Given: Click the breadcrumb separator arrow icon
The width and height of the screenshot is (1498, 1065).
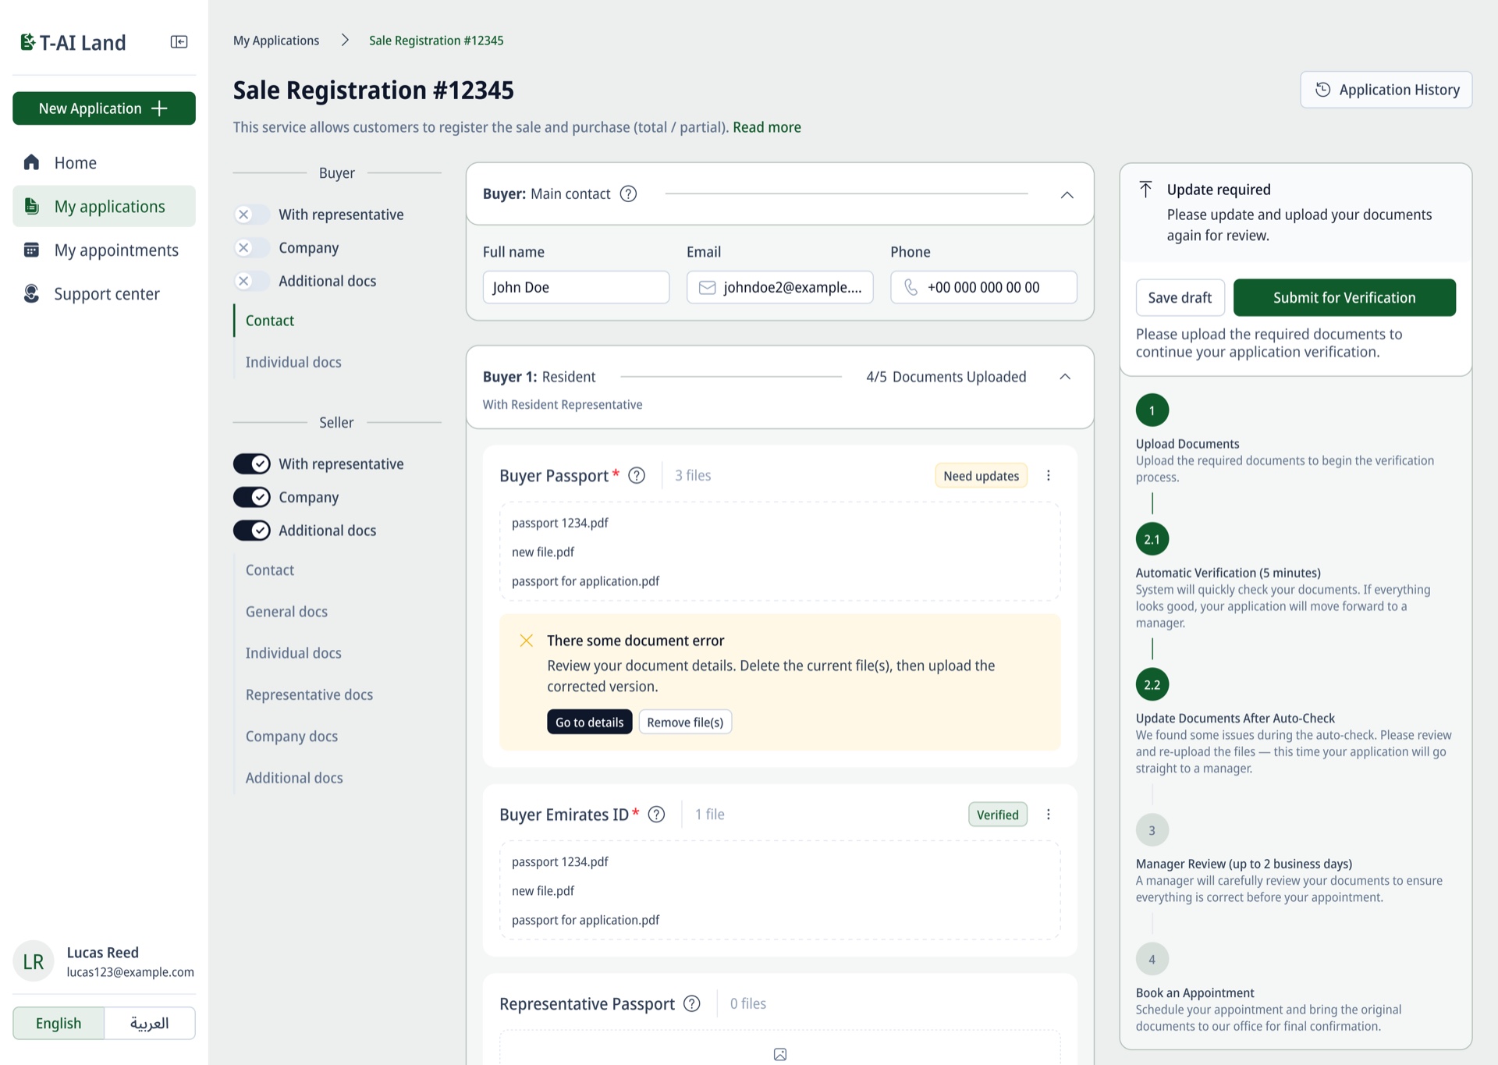Looking at the screenshot, I should point(345,40).
